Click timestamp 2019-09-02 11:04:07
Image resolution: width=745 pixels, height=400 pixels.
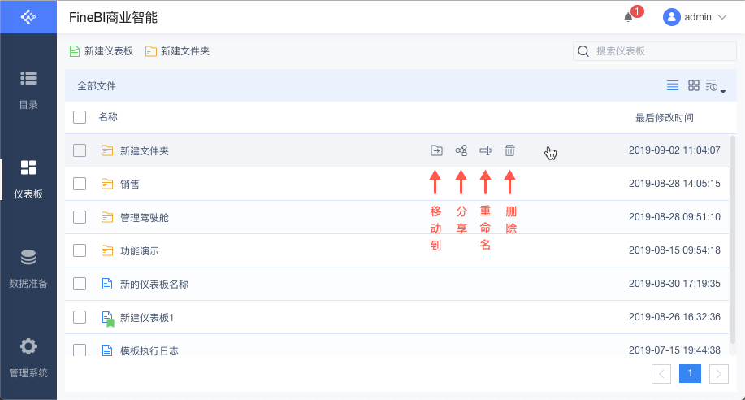(674, 150)
